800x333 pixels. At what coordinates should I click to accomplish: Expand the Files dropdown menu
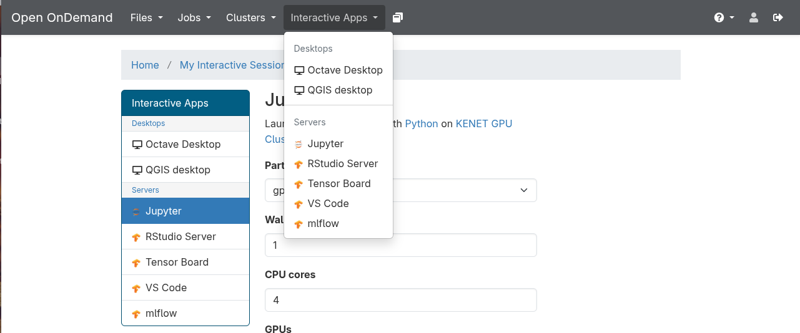[146, 17]
